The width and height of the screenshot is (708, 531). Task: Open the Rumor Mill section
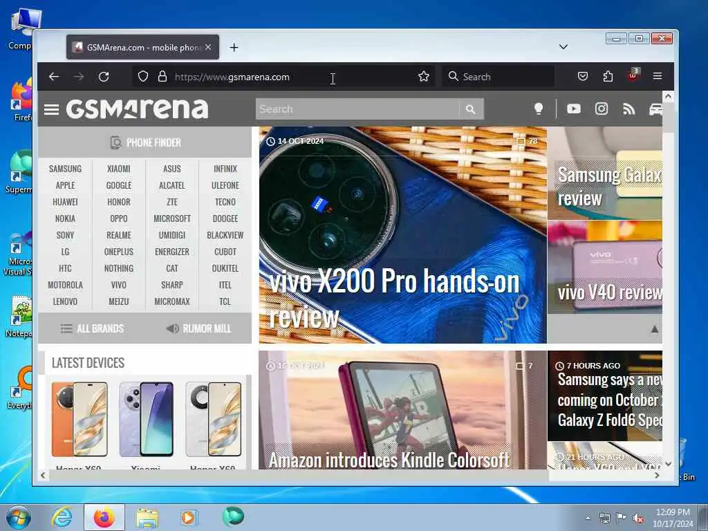tap(198, 328)
